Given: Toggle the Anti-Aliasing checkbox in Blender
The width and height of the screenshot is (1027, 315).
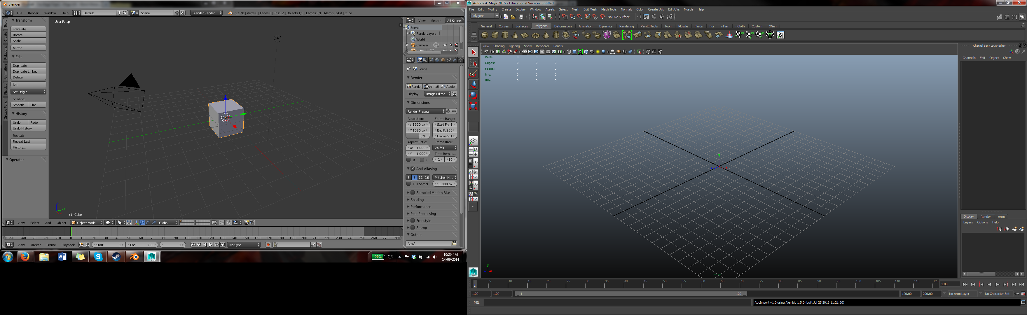Looking at the screenshot, I should pos(413,169).
